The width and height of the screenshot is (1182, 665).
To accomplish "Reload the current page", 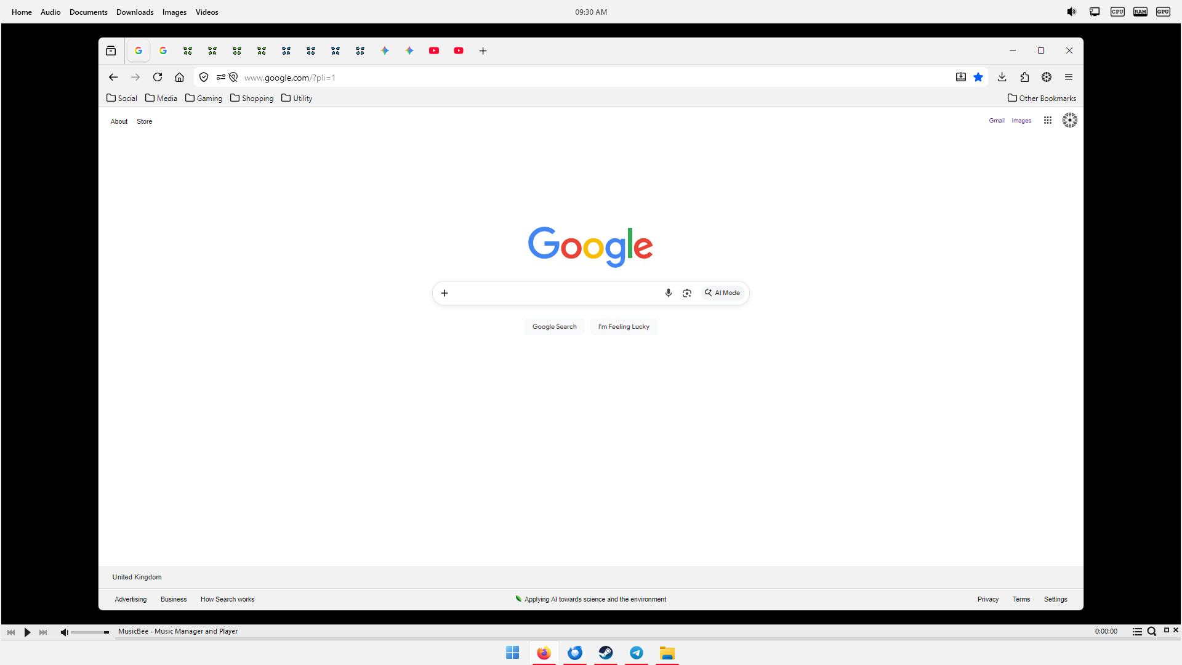I will [x=158, y=77].
